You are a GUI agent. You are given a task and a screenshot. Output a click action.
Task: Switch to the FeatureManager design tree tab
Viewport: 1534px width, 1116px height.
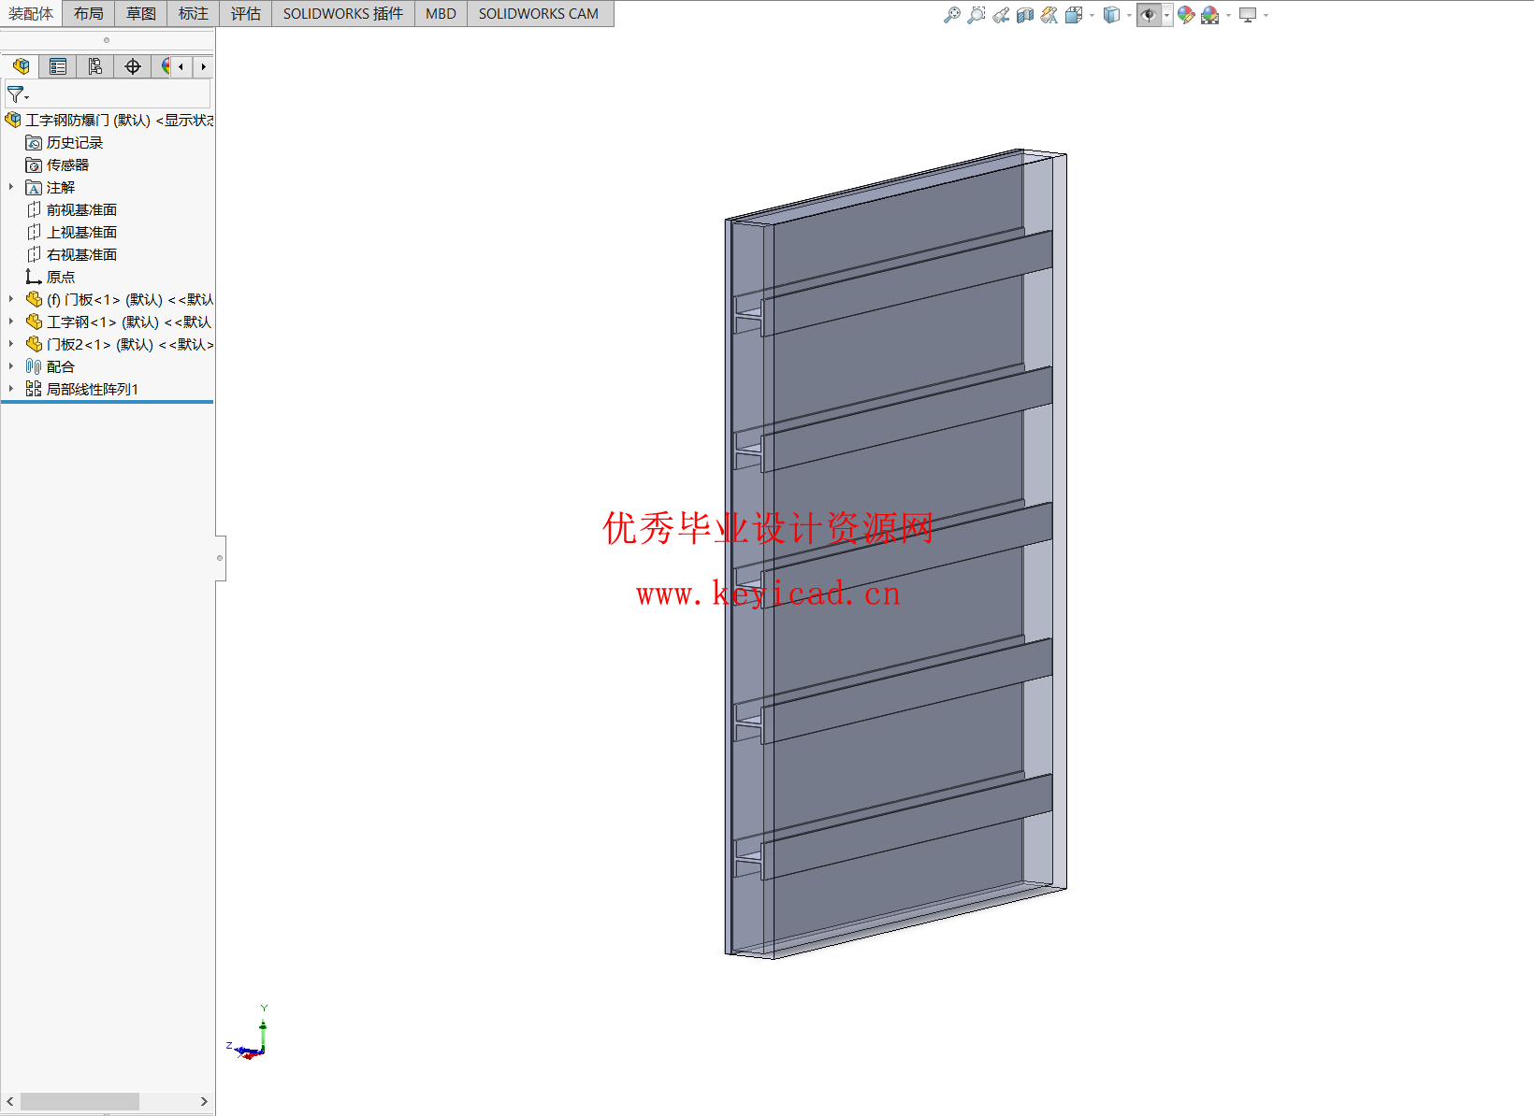coord(21,66)
